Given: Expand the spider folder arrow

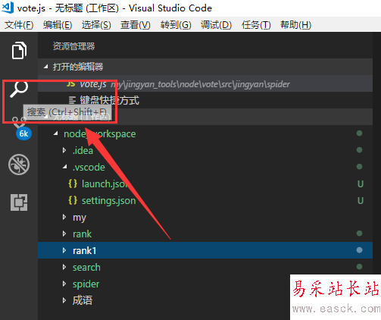Looking at the screenshot, I should (64, 284).
